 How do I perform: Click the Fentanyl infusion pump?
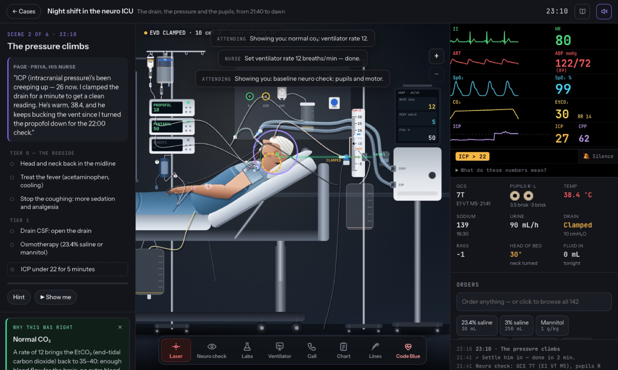tap(172, 126)
